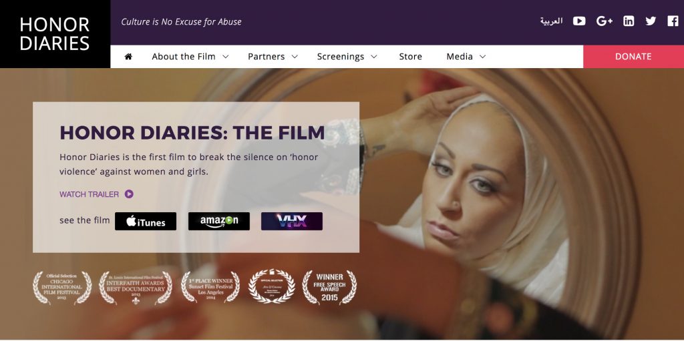684x341 pixels.
Task: Switch language to Arabic
Action: pyautogui.click(x=551, y=21)
